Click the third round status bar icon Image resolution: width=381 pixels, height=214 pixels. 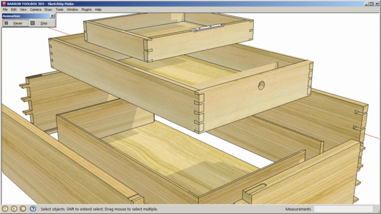[23, 209]
